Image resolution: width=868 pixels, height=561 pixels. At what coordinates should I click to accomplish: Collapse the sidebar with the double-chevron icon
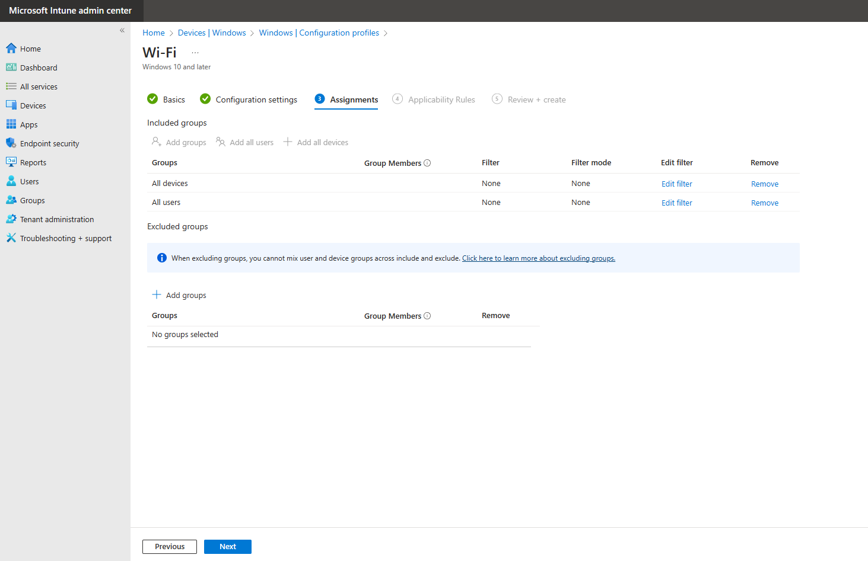(x=122, y=30)
